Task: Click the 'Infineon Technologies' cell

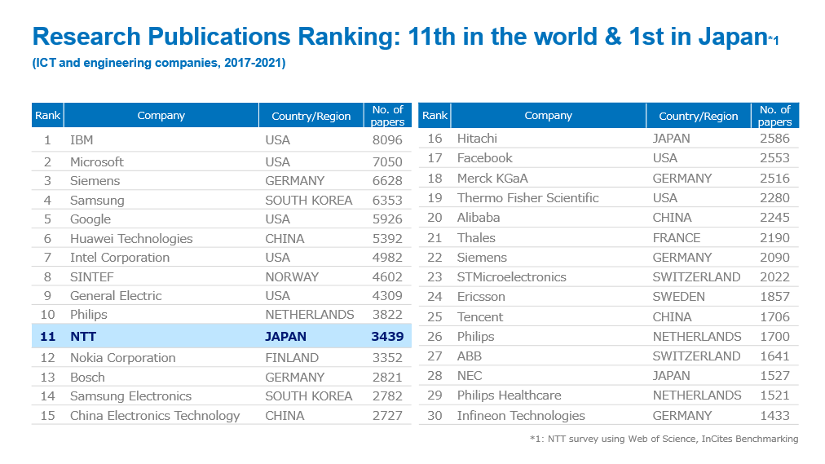Action: [x=521, y=416]
